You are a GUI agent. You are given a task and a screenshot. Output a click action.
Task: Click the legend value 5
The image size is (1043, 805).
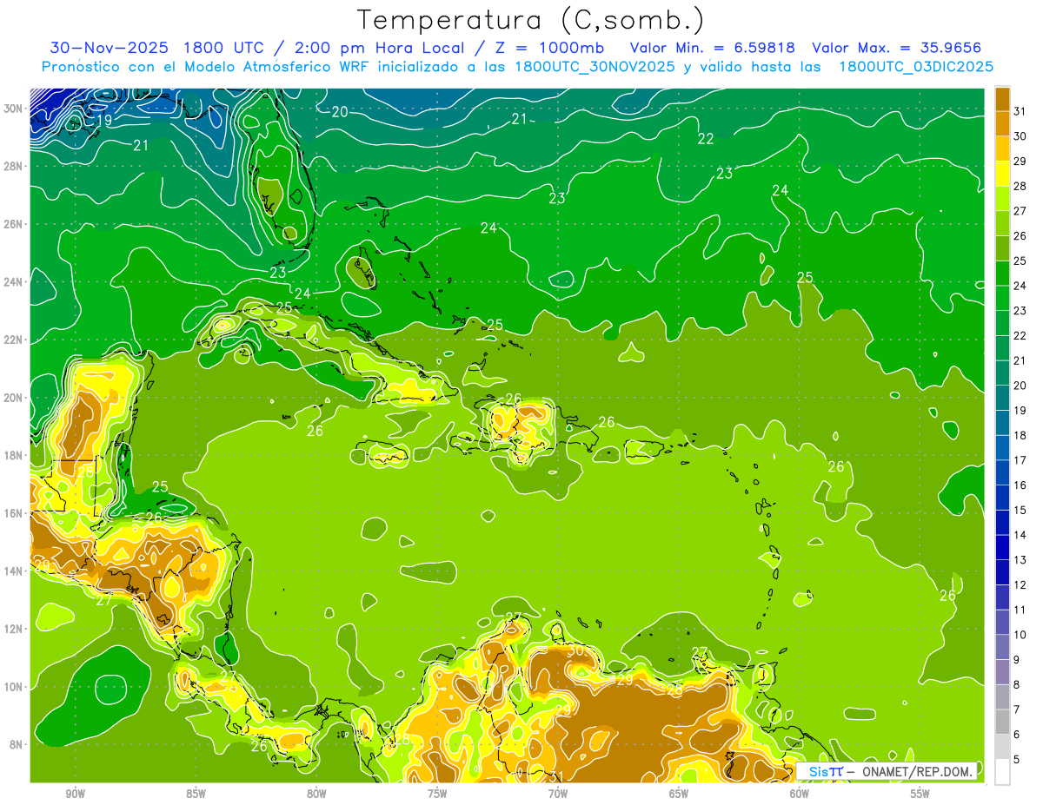coord(1017,759)
